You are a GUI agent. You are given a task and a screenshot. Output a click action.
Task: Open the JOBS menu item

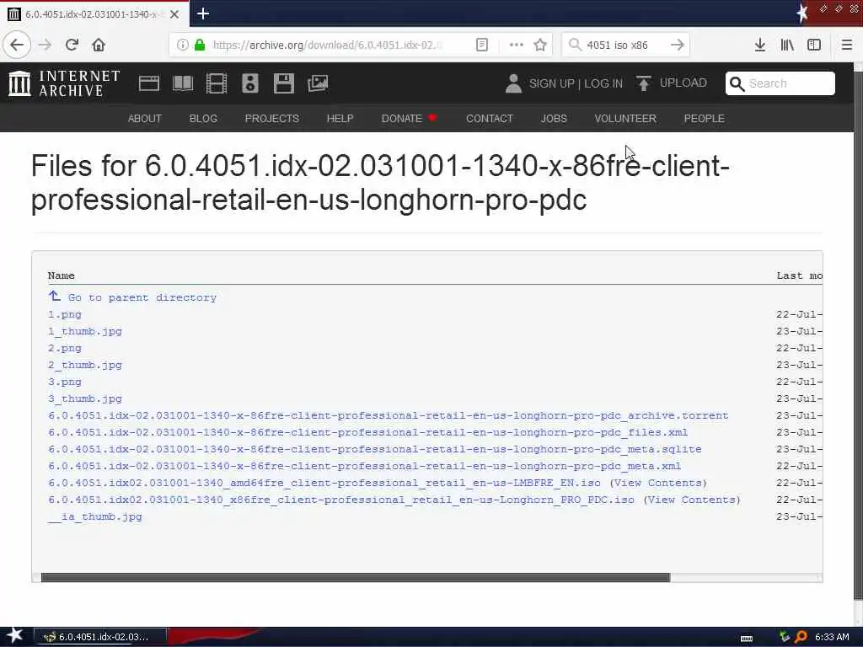(x=554, y=118)
